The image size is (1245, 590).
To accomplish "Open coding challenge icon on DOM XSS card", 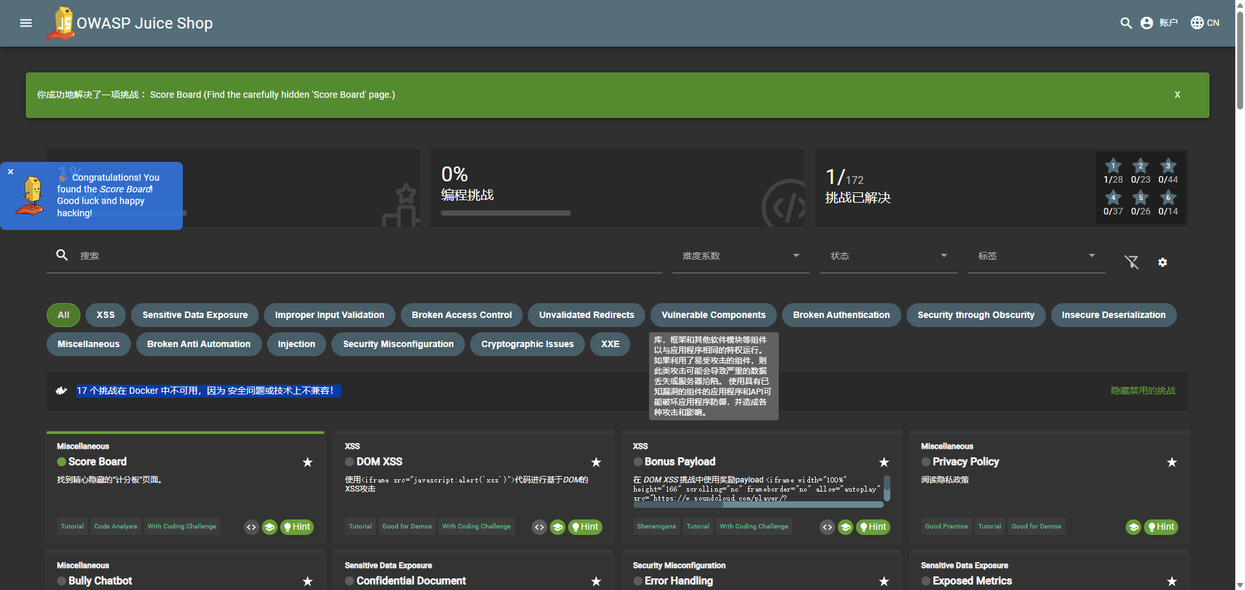I will pos(539,527).
